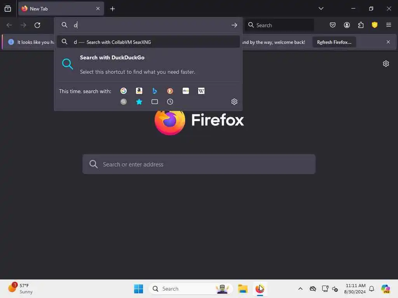This screenshot has width=398, height=298.
Task: Show hidden system tray icons
Action: 300,289
